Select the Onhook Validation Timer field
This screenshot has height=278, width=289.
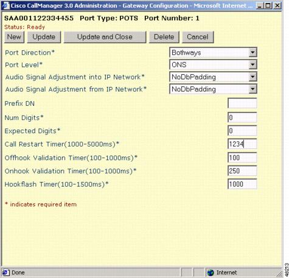pyautogui.click(x=242, y=171)
